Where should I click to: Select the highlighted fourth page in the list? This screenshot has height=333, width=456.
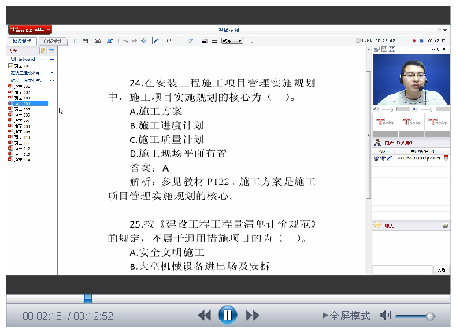(28, 103)
